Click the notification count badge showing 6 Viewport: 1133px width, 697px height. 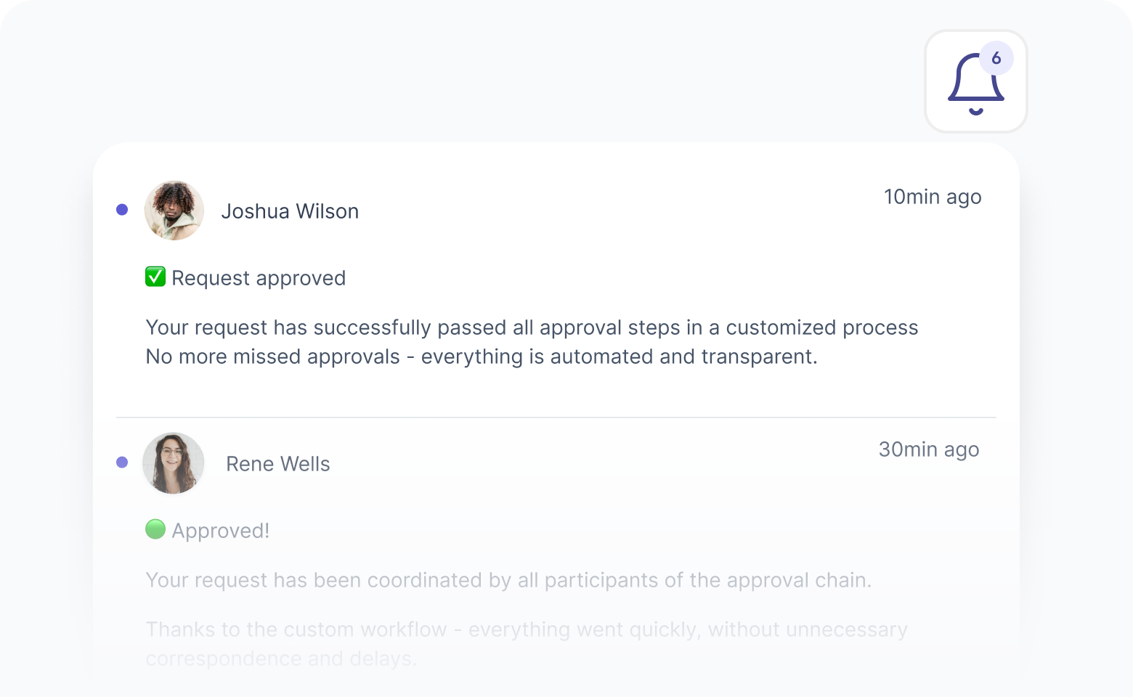996,58
